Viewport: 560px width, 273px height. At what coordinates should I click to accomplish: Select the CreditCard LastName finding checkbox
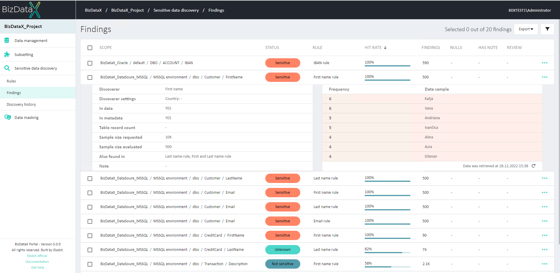pos(90,250)
